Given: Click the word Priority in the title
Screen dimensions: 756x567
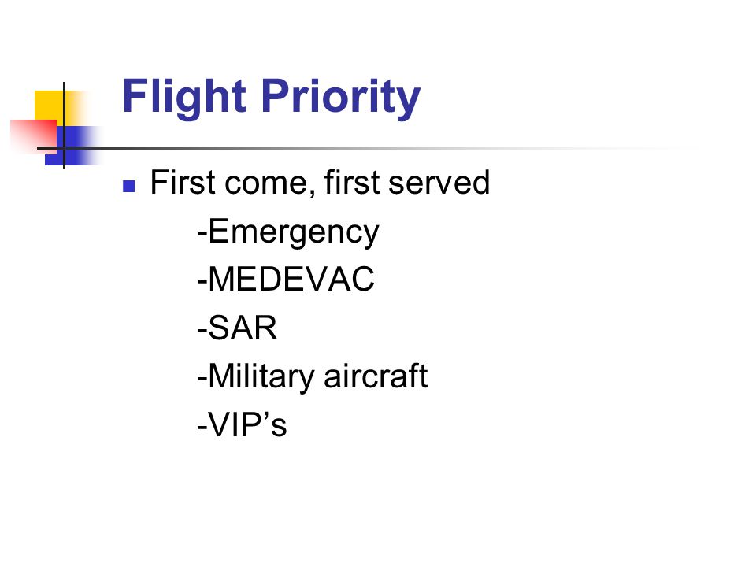Looking at the screenshot, I should [341, 97].
